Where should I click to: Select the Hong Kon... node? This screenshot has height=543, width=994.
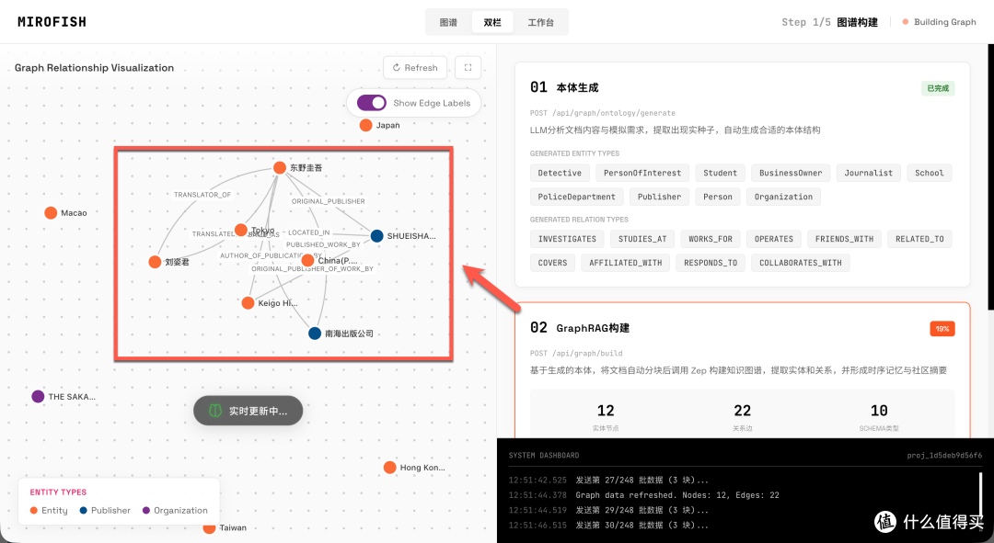390,468
